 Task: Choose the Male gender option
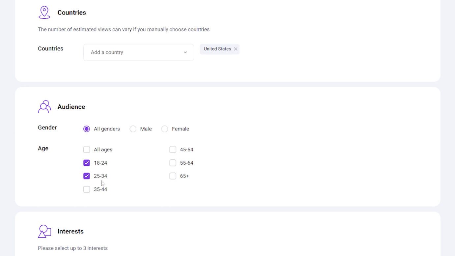(133, 129)
